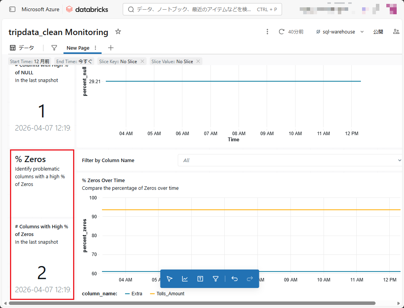Open the dashboard kebab menu

coord(267,32)
